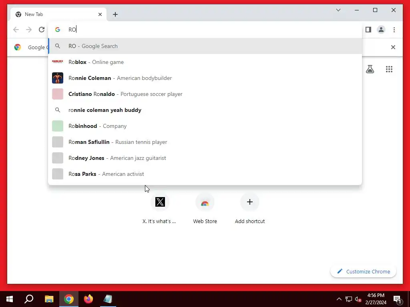Choose Rodney Jones suggestion
The image size is (410, 307).
click(x=205, y=158)
